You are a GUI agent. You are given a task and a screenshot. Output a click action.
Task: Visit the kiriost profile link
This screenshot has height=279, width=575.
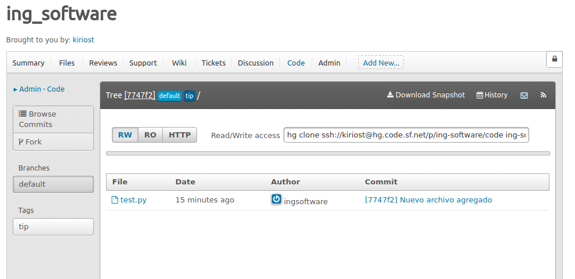coord(83,39)
